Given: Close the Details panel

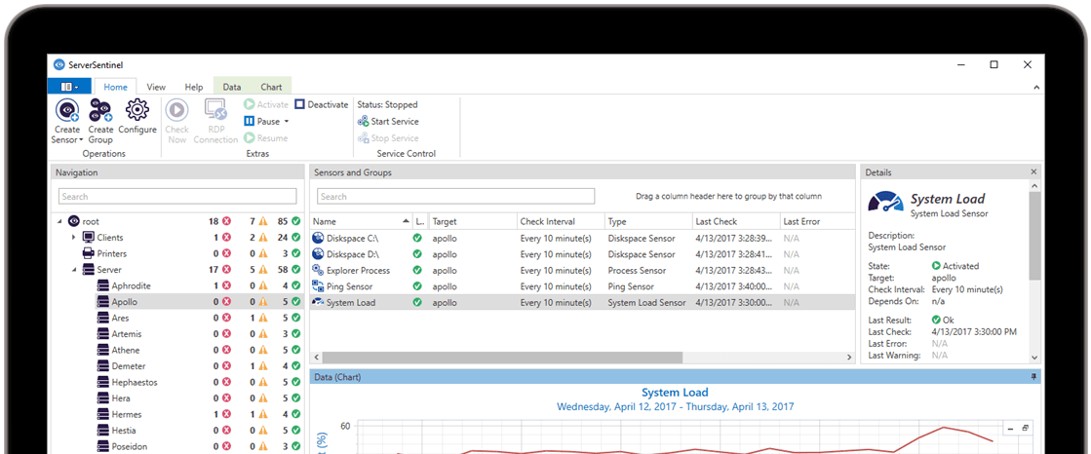Looking at the screenshot, I should click(1033, 171).
